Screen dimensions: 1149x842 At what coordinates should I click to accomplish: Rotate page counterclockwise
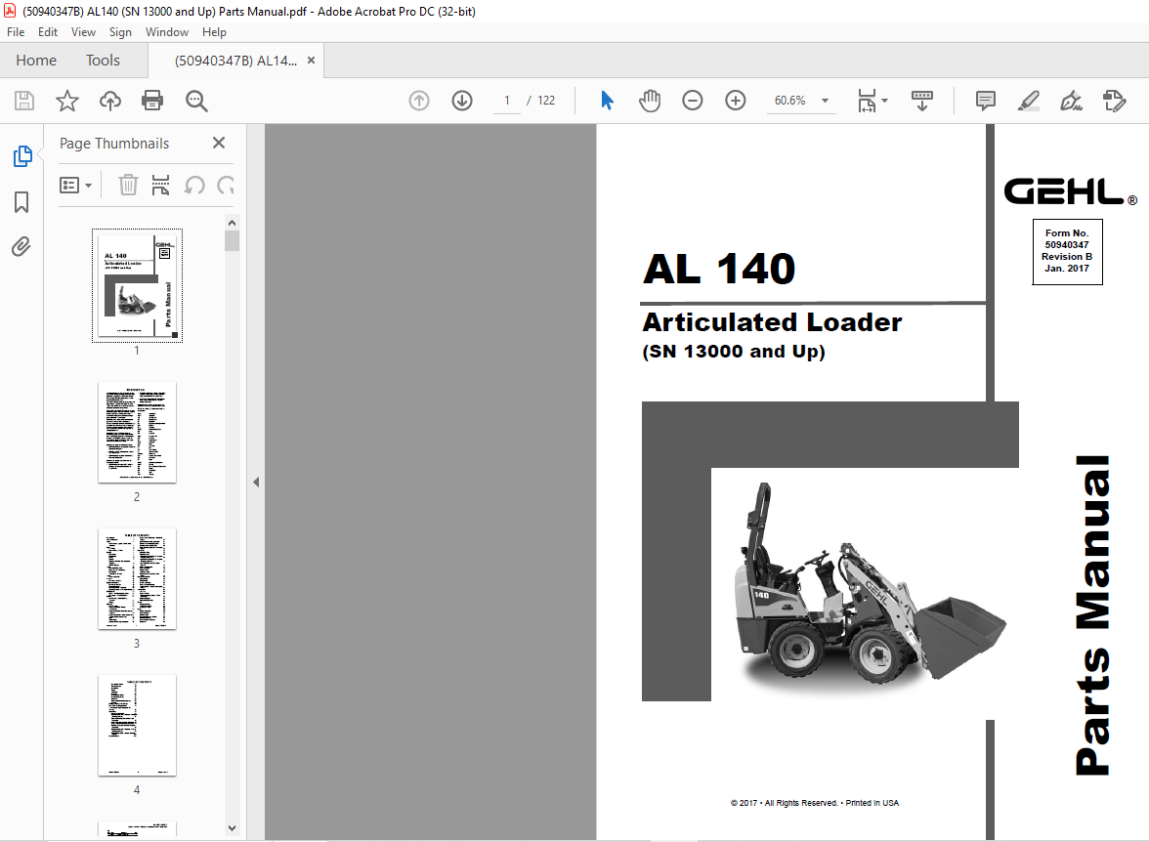[x=194, y=185]
